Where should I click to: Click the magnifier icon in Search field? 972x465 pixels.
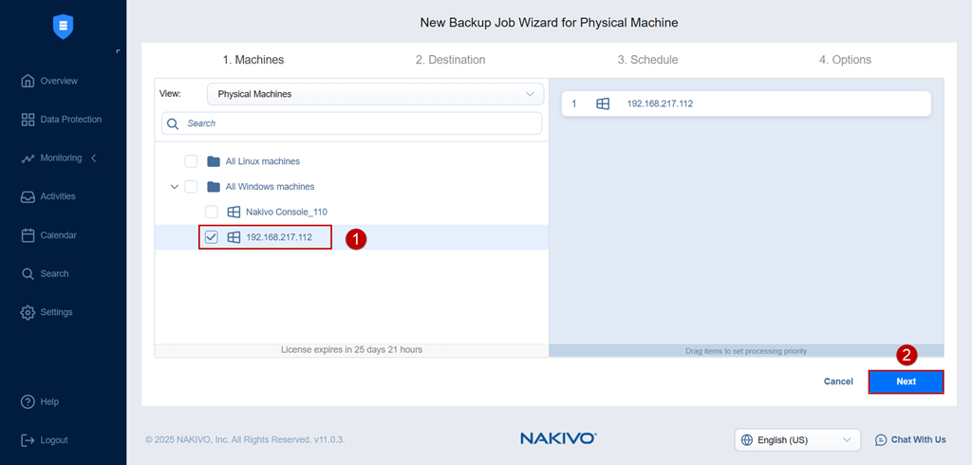173,123
